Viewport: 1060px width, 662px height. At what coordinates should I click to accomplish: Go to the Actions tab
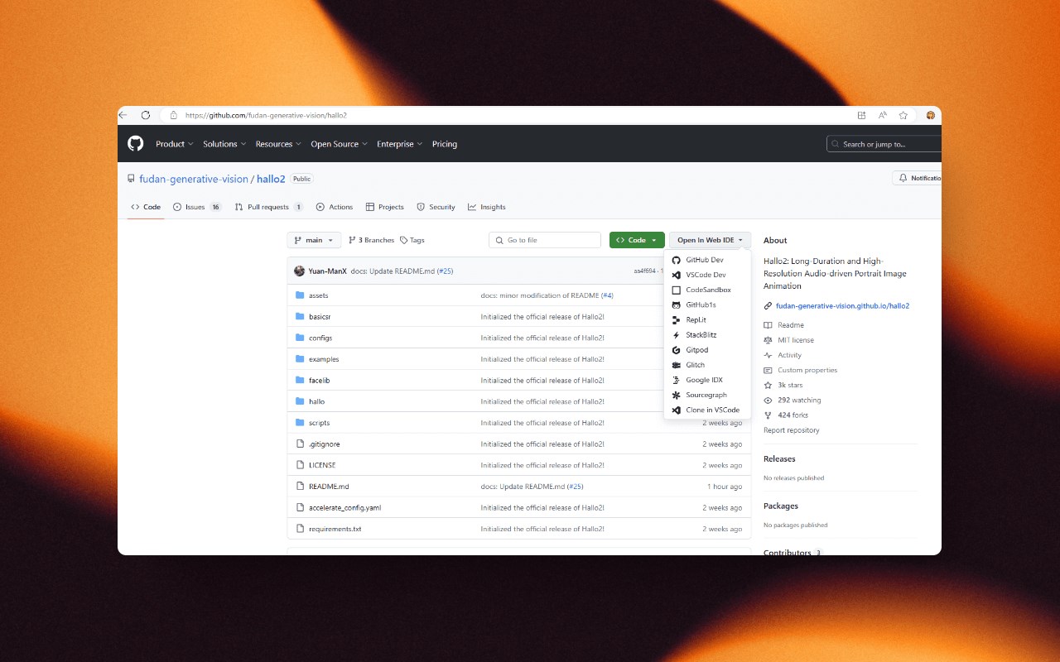[x=335, y=207]
